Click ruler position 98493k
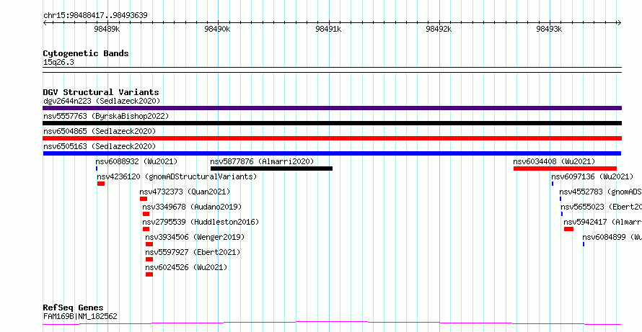The image size is (642, 332). click(549, 29)
